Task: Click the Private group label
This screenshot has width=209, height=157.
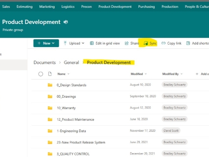Action: point(13,30)
